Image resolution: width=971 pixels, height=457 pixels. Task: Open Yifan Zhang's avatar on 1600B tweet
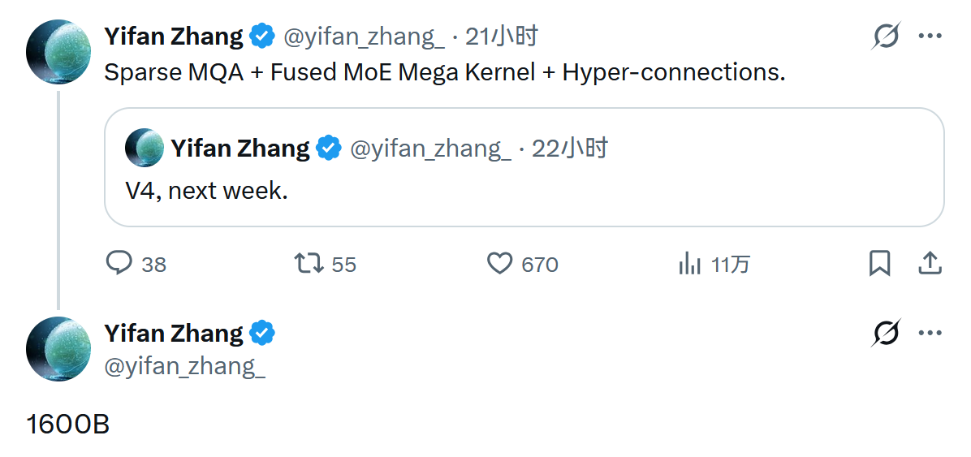[58, 349]
